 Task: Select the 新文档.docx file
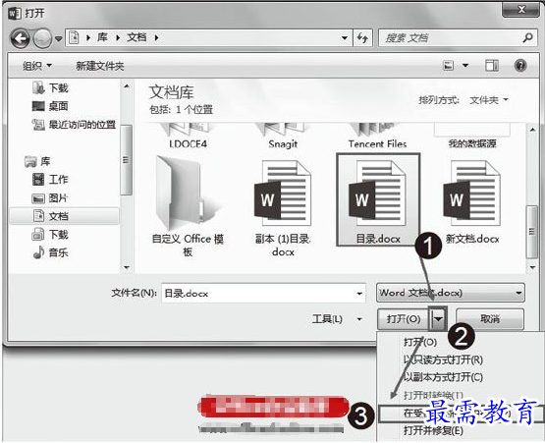[472, 201]
